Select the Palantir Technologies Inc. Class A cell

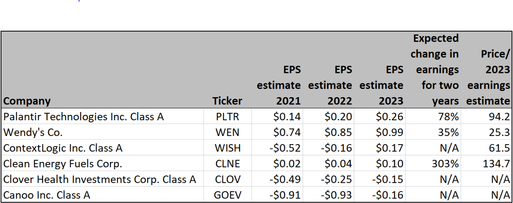coord(83,117)
